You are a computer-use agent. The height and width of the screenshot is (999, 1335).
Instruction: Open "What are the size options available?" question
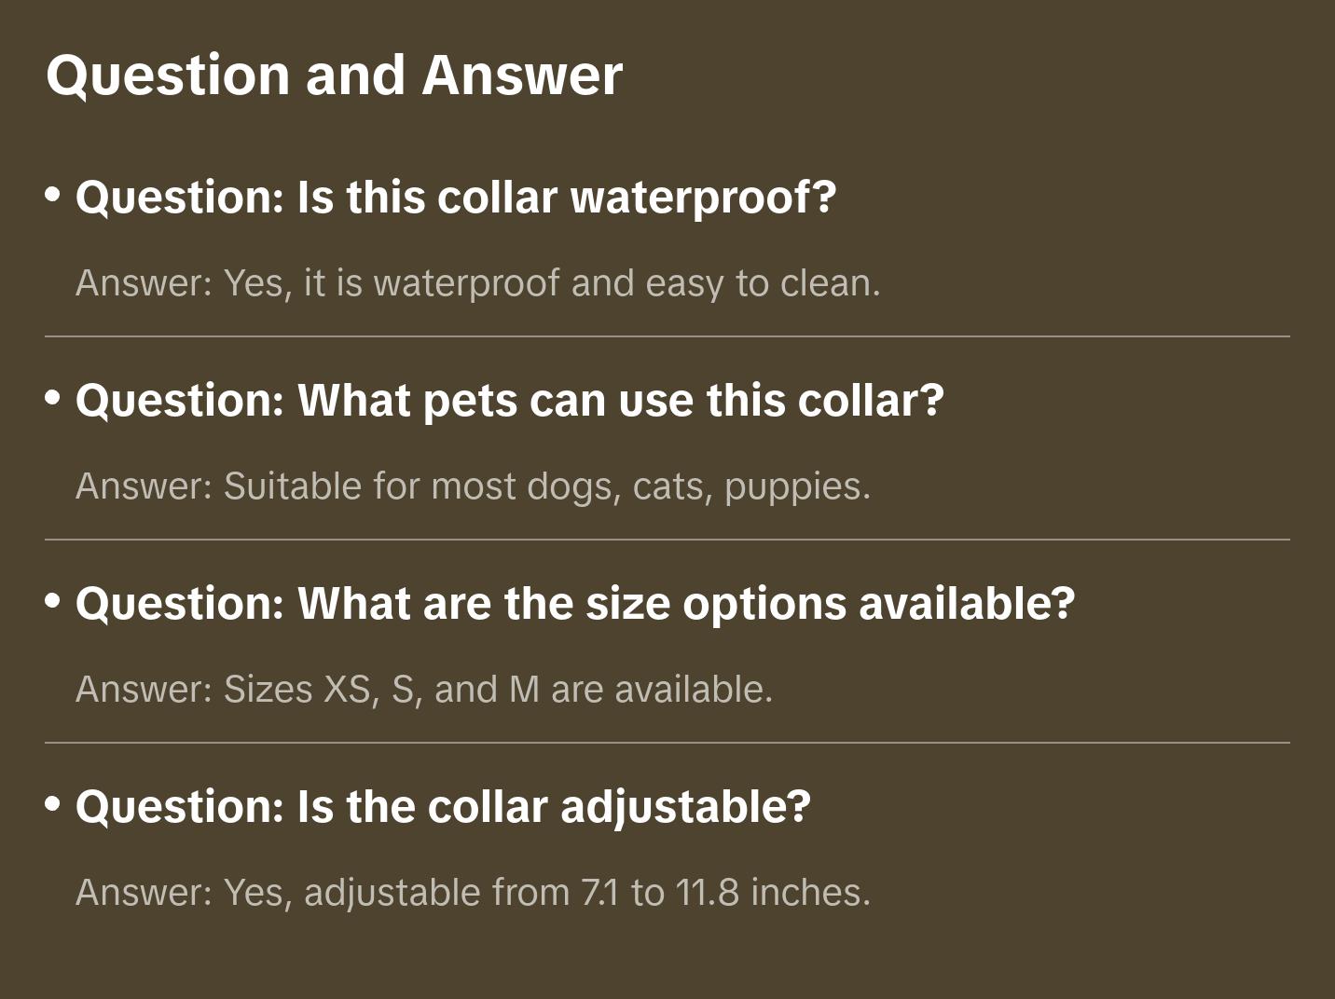[x=574, y=604]
